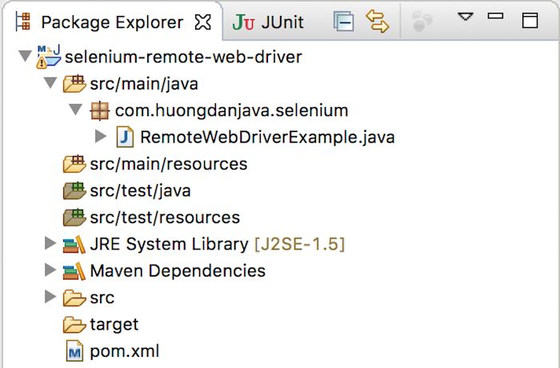Minimize the Package Explorer view
The width and height of the screenshot is (560, 368).
495,16
